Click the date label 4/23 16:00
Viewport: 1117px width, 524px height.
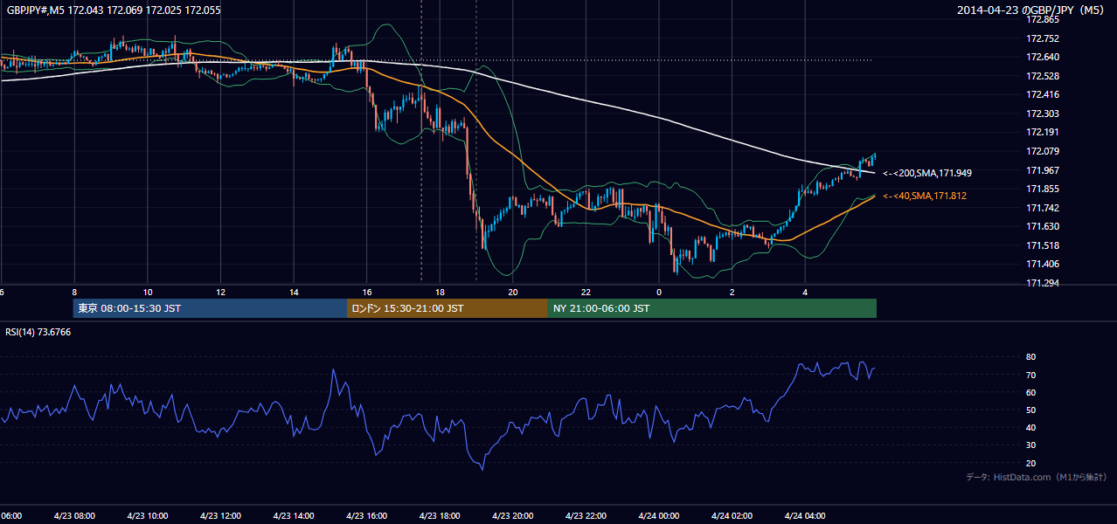tap(366, 516)
